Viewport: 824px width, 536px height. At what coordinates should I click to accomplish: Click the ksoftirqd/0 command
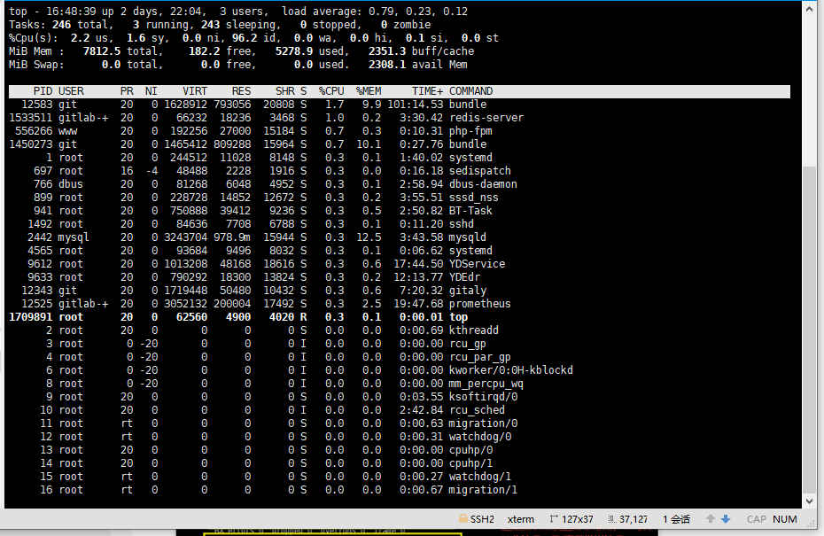pyautogui.click(x=483, y=397)
